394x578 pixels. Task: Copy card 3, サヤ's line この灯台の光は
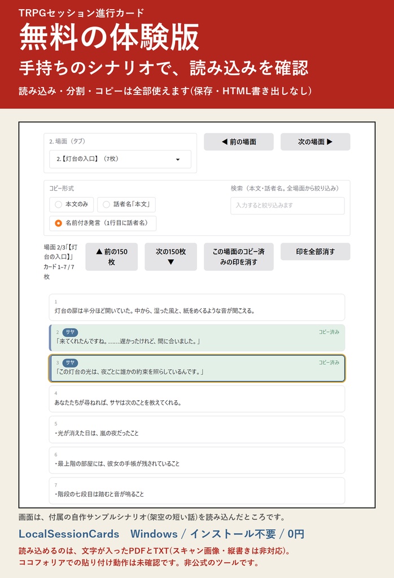[x=197, y=368]
